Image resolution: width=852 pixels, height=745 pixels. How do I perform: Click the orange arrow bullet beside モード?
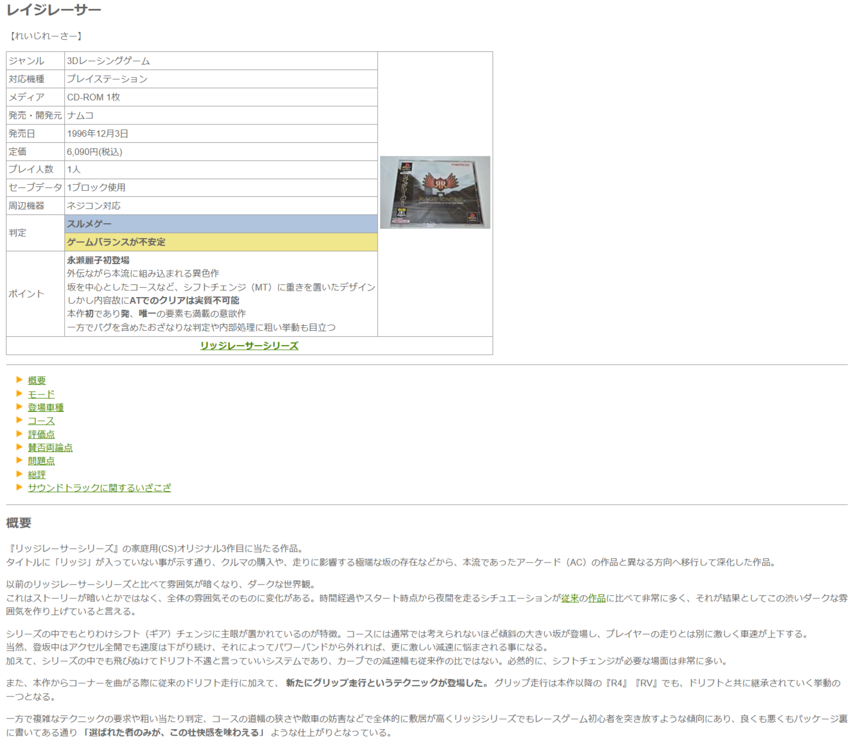(19, 393)
